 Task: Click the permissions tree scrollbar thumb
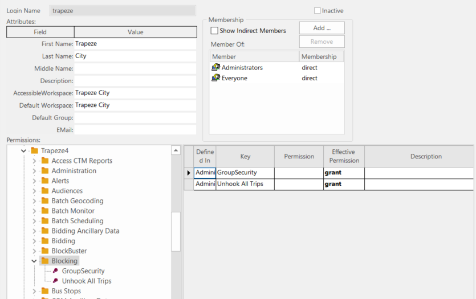(x=176, y=232)
